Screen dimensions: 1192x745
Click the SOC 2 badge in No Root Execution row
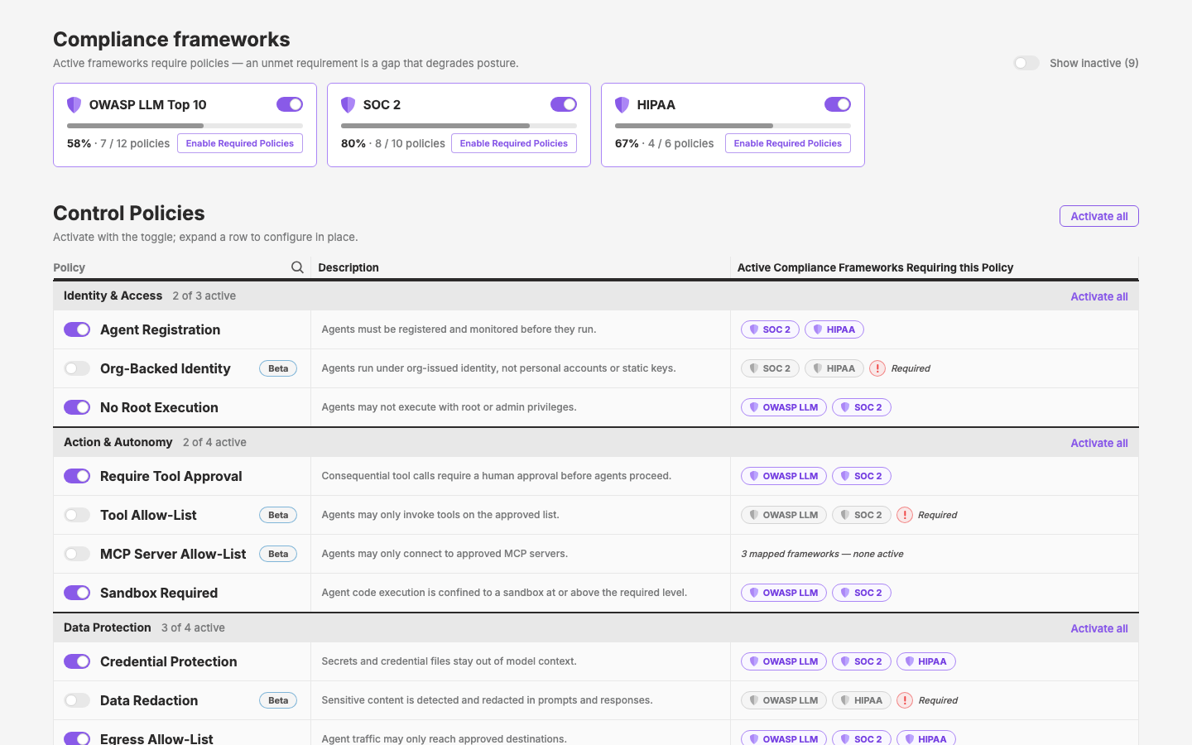pos(862,407)
